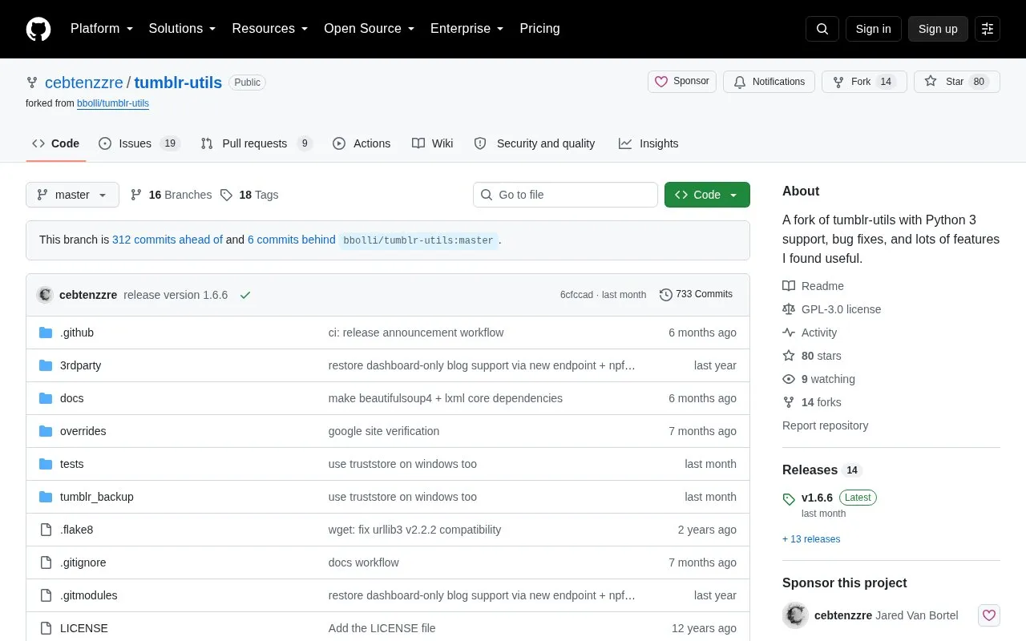The width and height of the screenshot is (1026, 641).
Task: Open the Pricing link
Action: point(539,29)
